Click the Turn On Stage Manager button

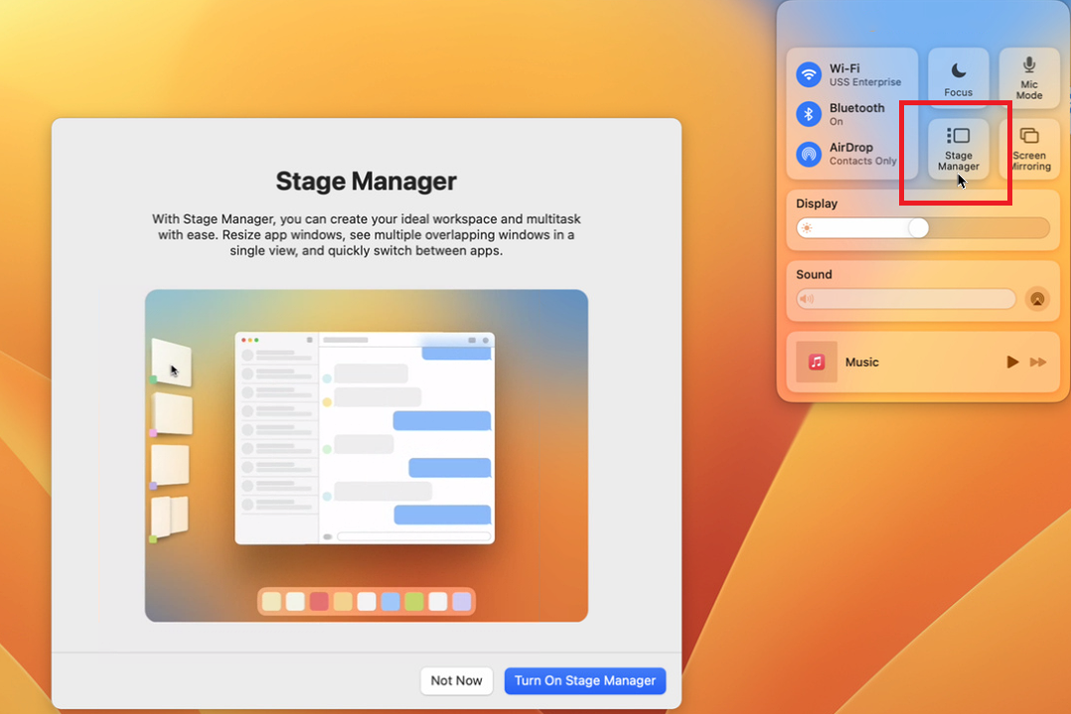click(584, 681)
